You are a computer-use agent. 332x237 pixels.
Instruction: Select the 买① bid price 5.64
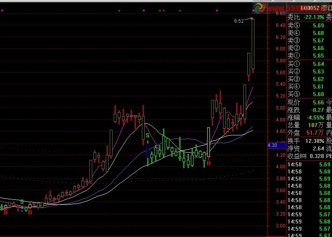[x=318, y=64]
